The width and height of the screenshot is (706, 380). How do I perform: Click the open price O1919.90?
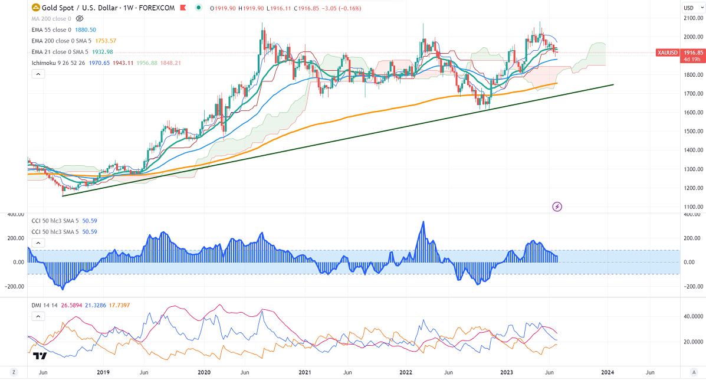[223, 8]
